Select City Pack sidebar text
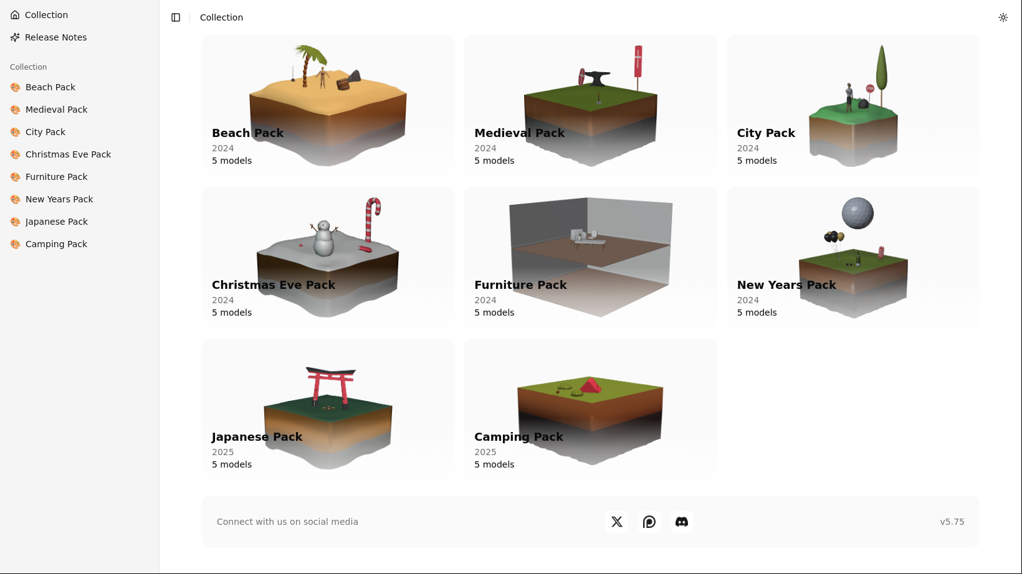 point(45,132)
